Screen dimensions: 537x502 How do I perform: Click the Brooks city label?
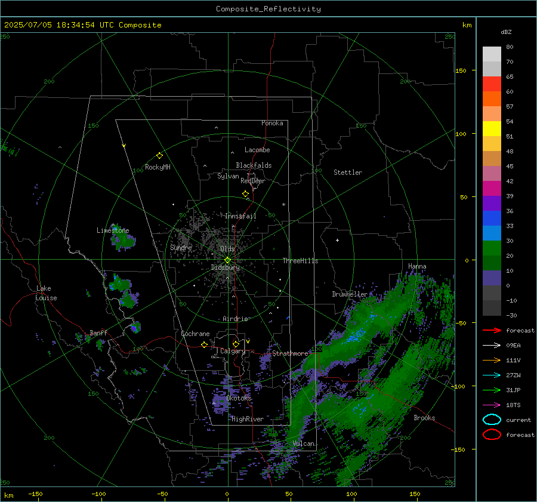[x=424, y=418]
